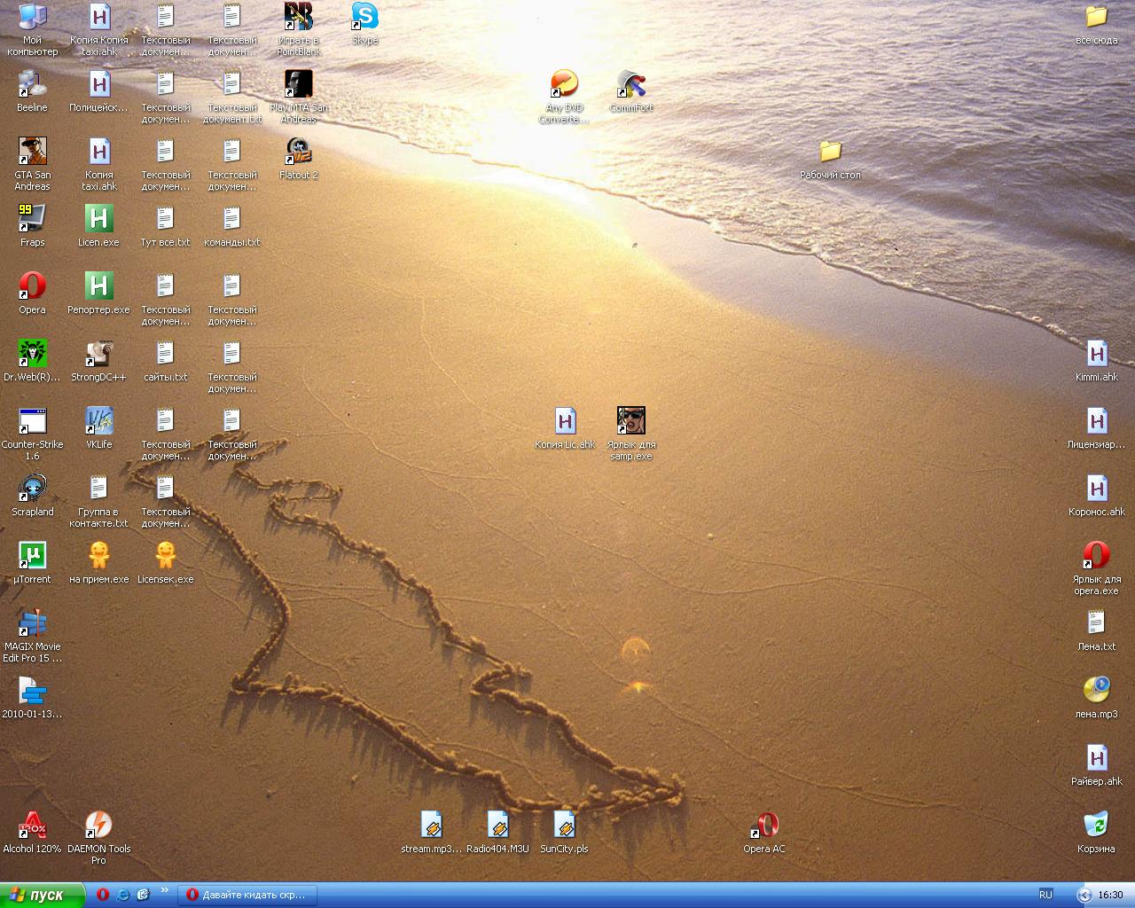
Task: Select the Radio404.M3U playlist file
Action: click(x=497, y=833)
